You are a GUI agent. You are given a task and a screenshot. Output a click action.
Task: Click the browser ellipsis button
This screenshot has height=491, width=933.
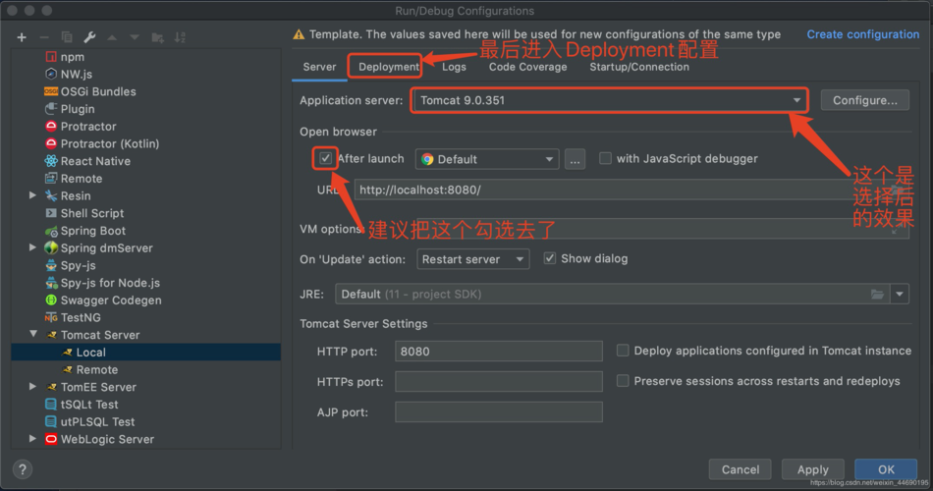click(x=575, y=159)
